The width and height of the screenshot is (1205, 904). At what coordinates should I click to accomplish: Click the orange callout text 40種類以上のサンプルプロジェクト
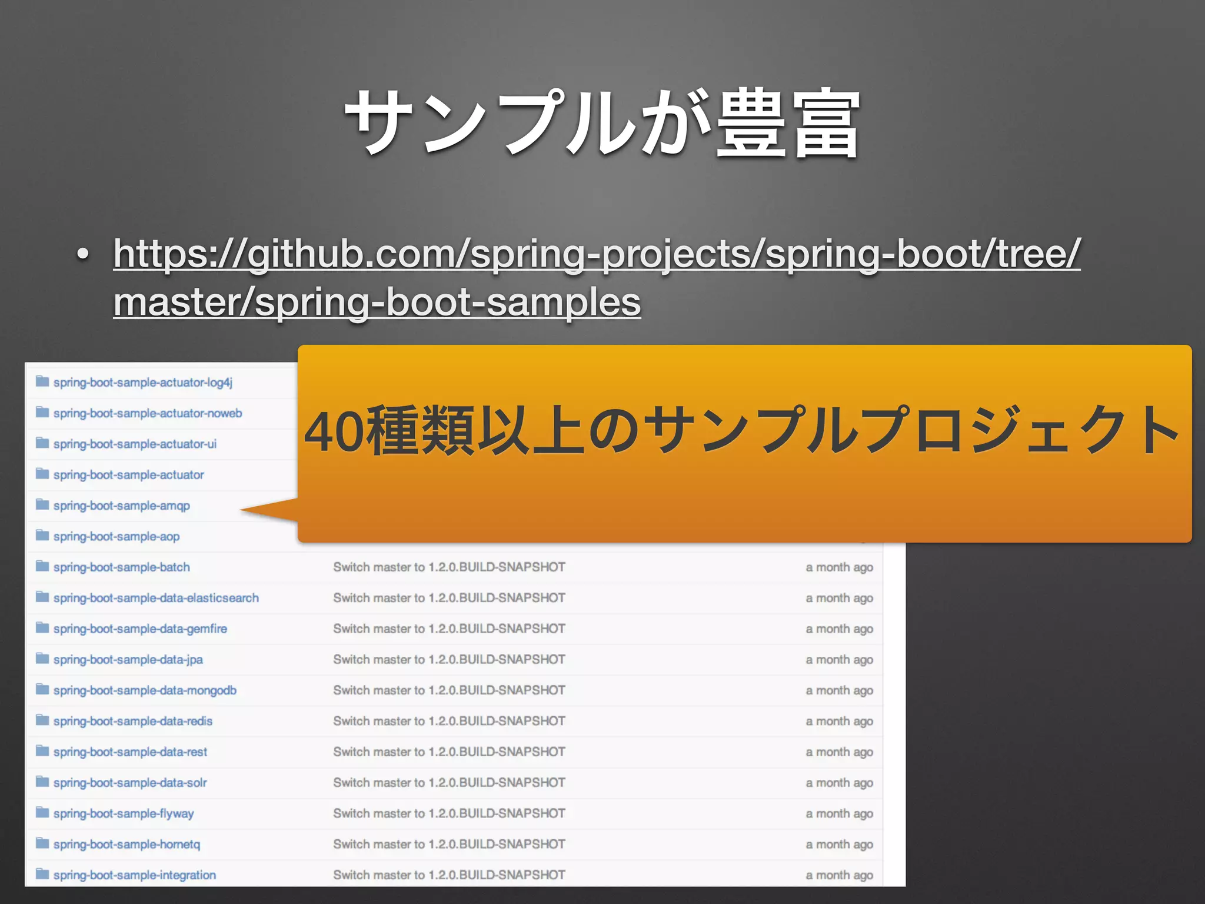(x=743, y=431)
